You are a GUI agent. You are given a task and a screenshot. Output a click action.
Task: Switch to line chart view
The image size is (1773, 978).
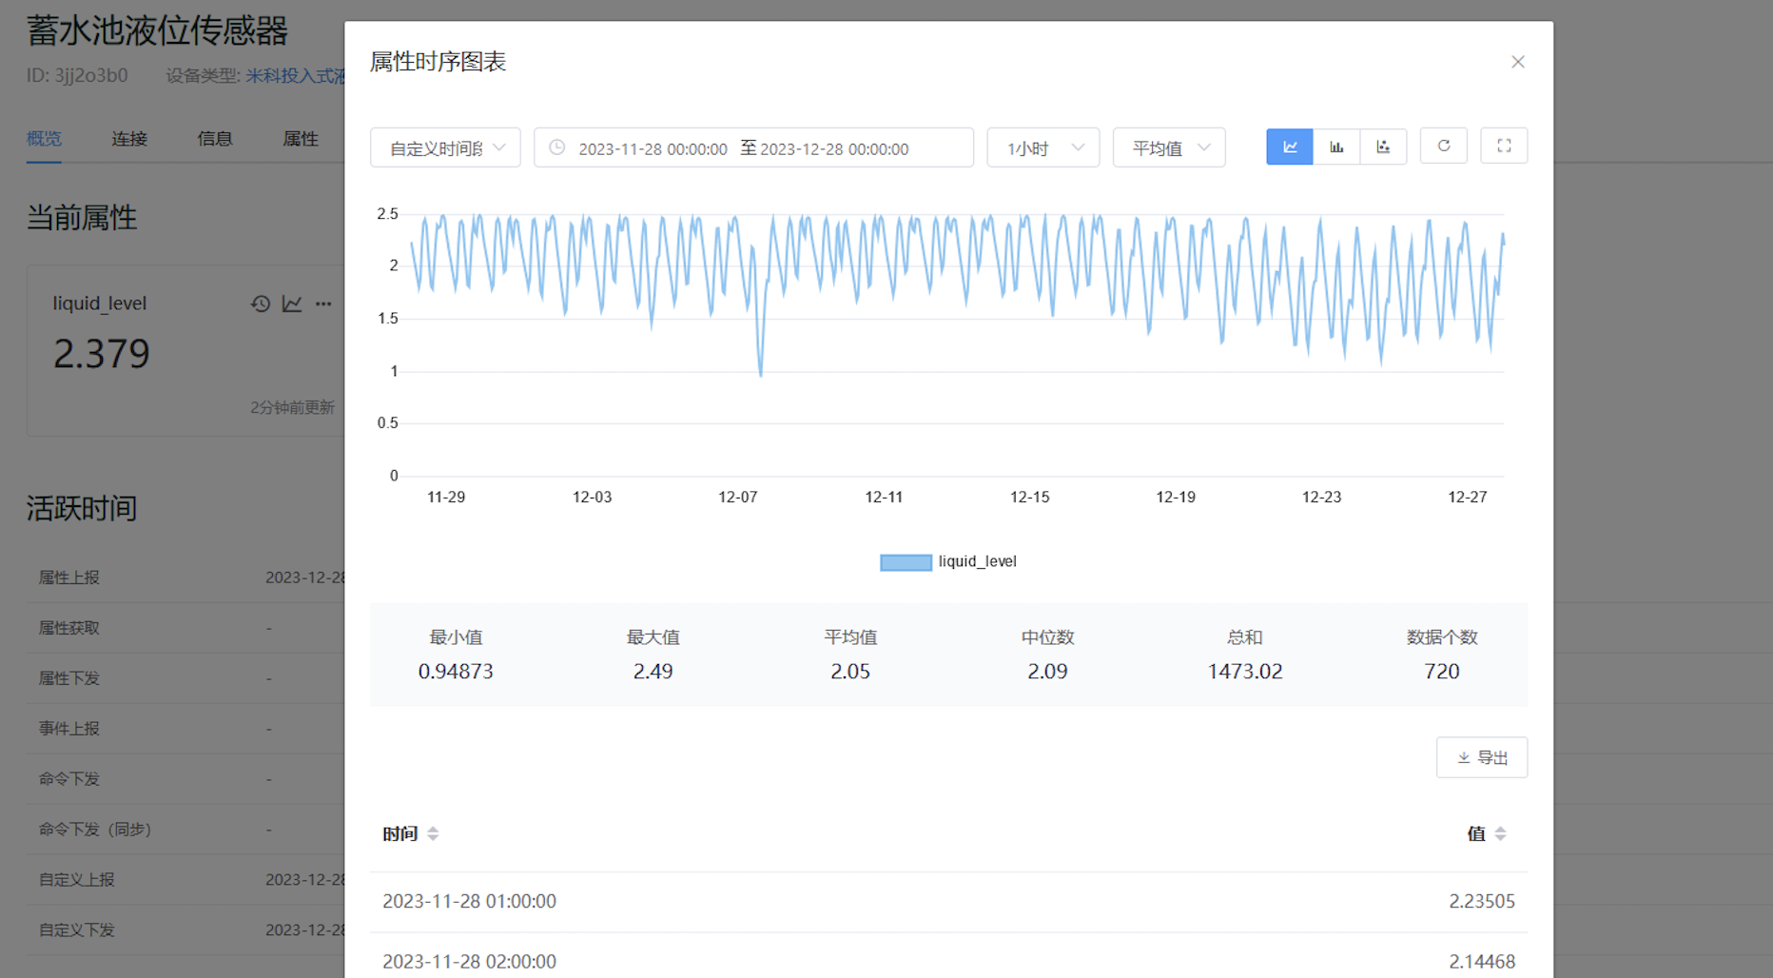[1290, 147]
